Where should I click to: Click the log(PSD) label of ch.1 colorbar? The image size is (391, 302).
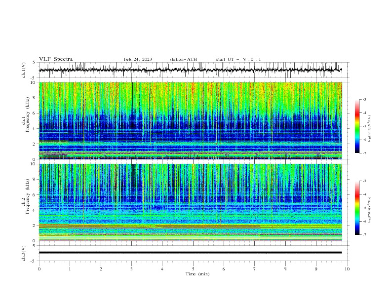pyautogui.click(x=370, y=129)
